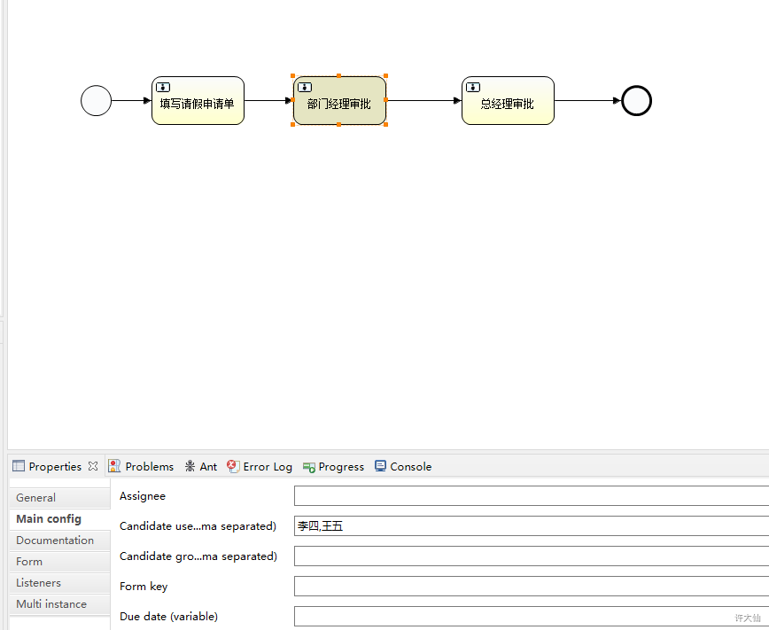Click the Console view icon
Screen dimensions: 769x630
[x=380, y=466]
